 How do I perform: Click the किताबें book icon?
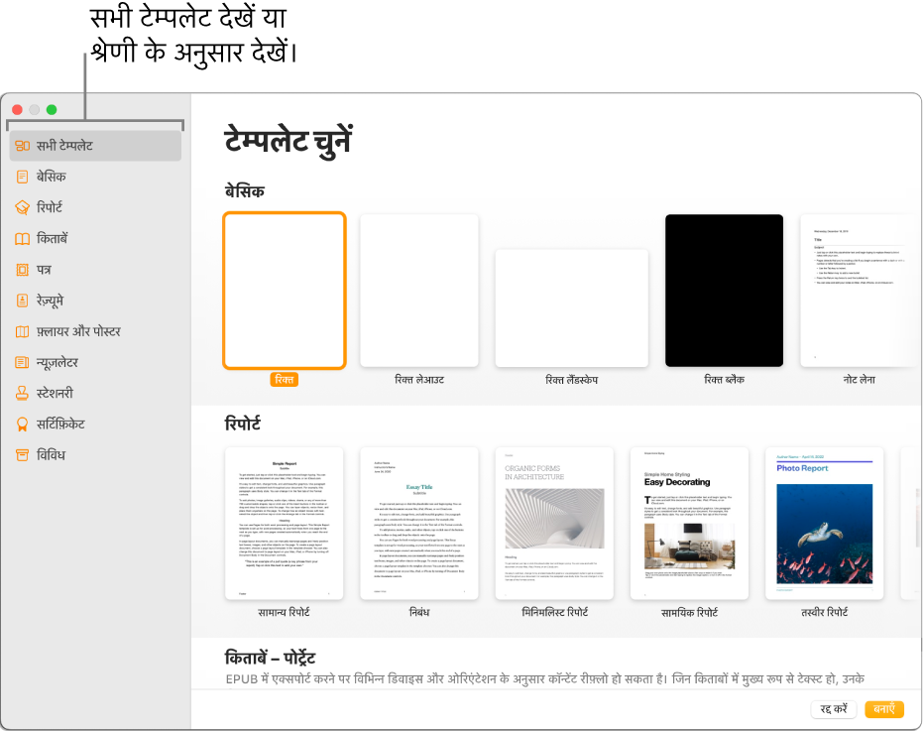point(22,239)
